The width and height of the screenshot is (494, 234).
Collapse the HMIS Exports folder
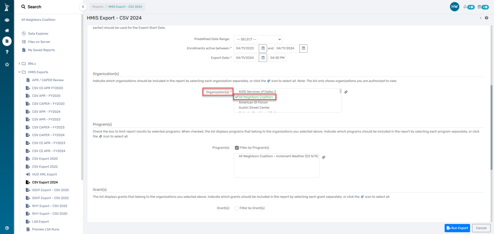20,72
